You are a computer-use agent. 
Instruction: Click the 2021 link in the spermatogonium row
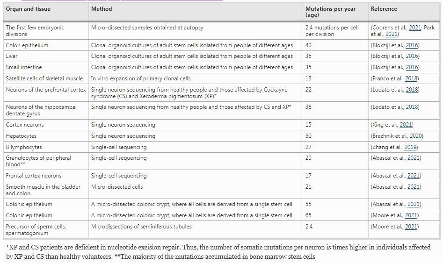coord(411,227)
